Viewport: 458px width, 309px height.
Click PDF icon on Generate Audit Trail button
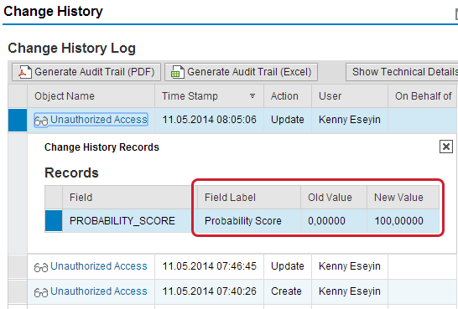pos(25,72)
